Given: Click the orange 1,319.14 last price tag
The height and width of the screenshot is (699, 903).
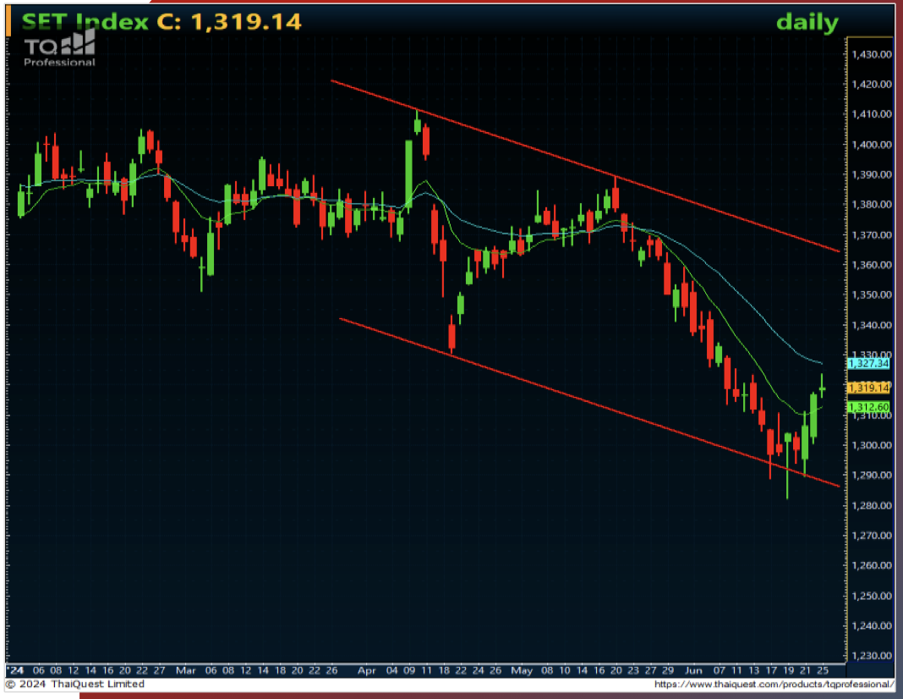Looking at the screenshot, I should (x=868, y=388).
